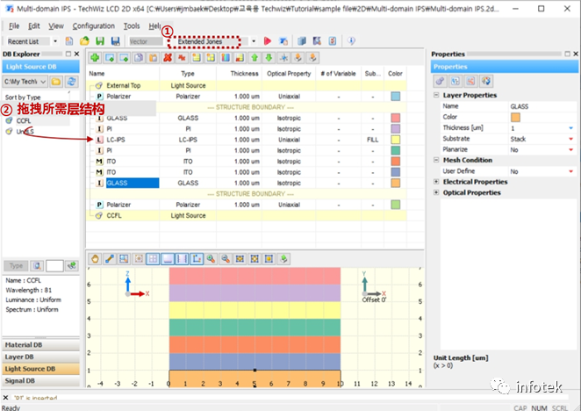Close the DB Explorer panel
581x411 pixels.
(76, 54)
